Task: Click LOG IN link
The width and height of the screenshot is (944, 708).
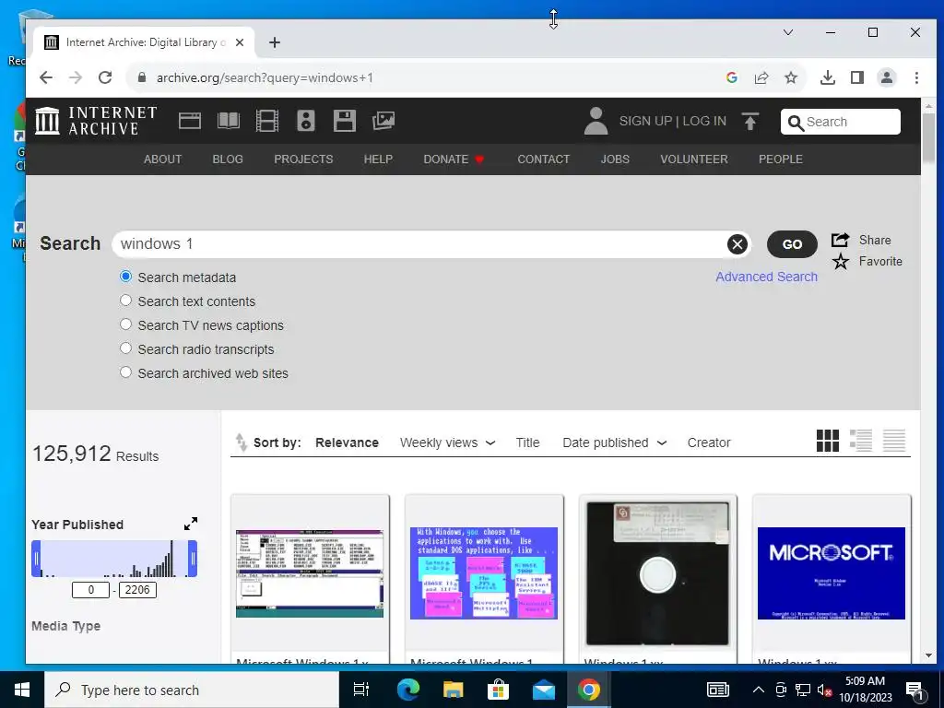Action: (704, 121)
